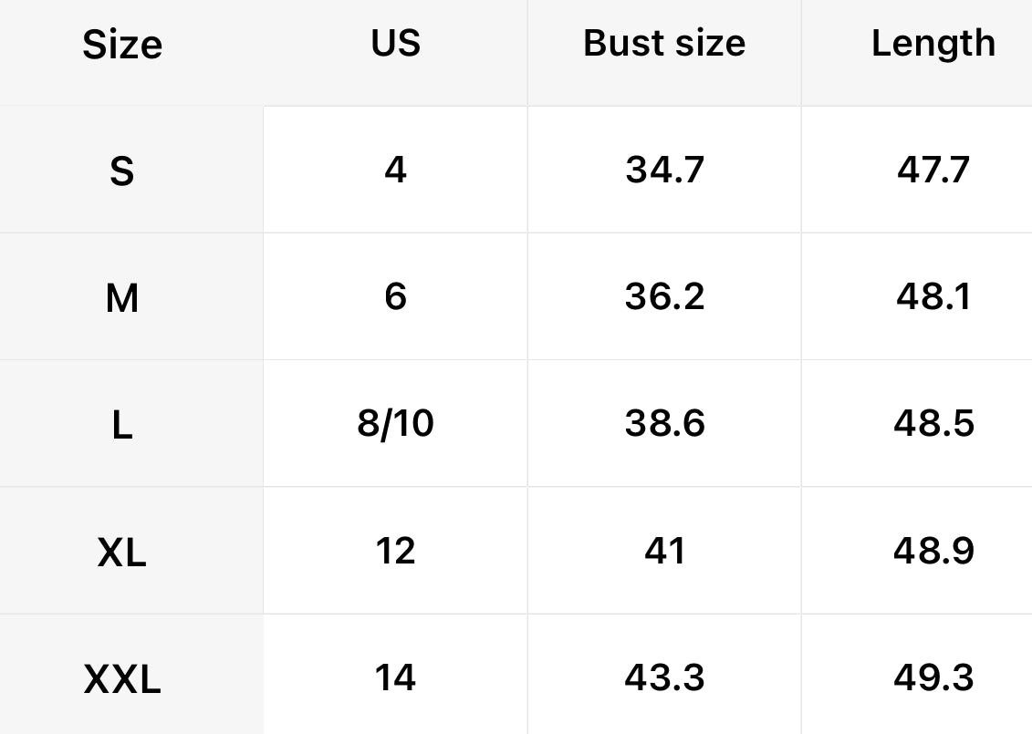
Task: Click the Length column header
Action: 933,43
